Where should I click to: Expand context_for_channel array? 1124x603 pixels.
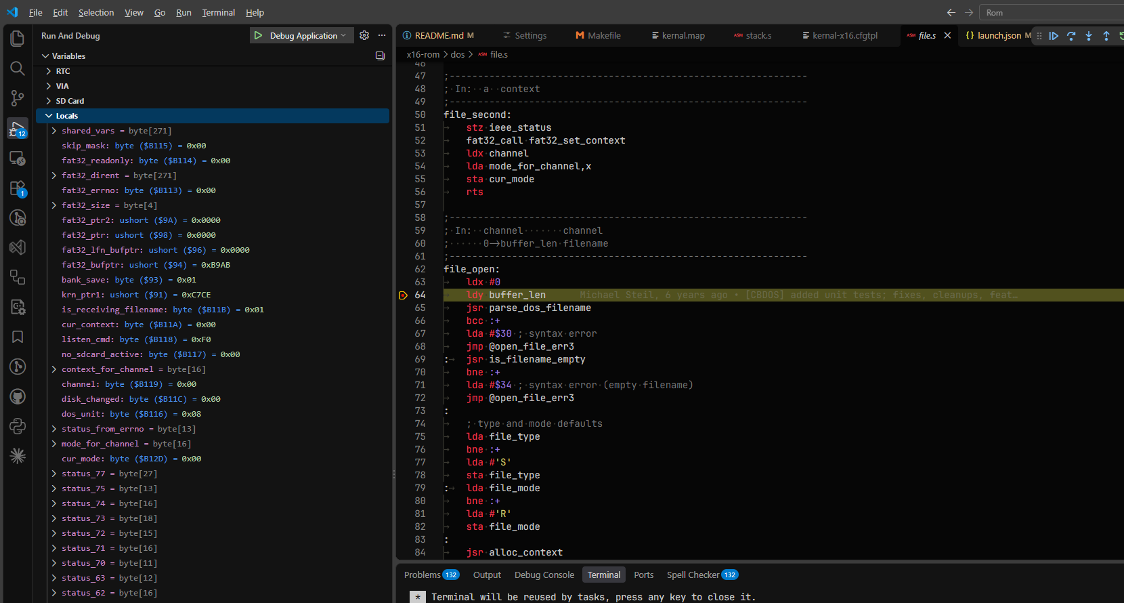click(54, 369)
